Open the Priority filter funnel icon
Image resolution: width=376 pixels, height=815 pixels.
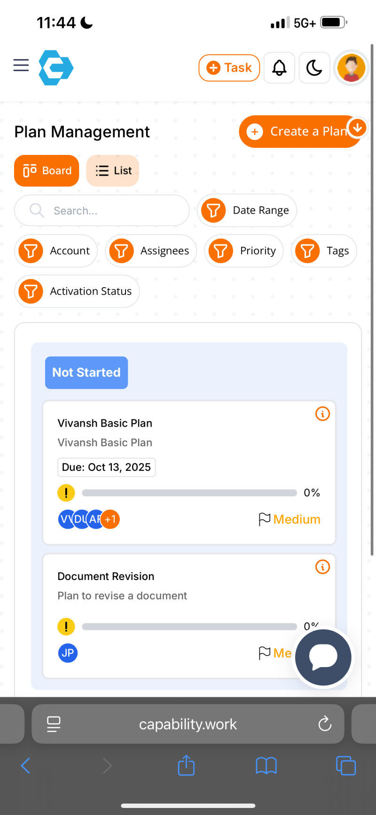220,251
